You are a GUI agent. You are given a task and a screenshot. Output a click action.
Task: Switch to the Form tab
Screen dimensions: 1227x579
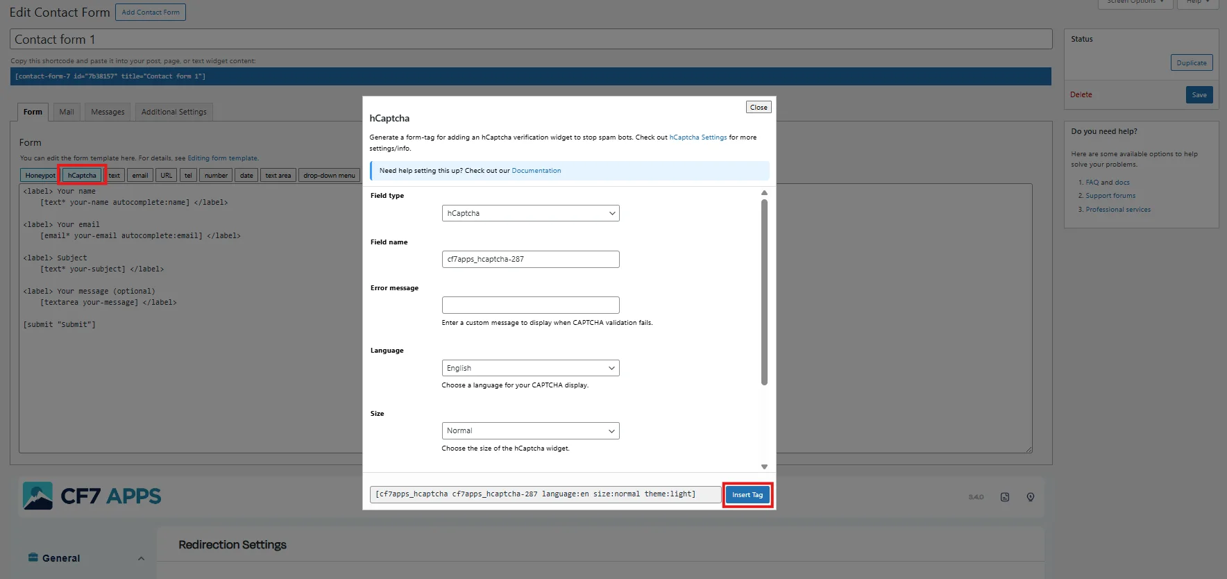pyautogui.click(x=33, y=112)
